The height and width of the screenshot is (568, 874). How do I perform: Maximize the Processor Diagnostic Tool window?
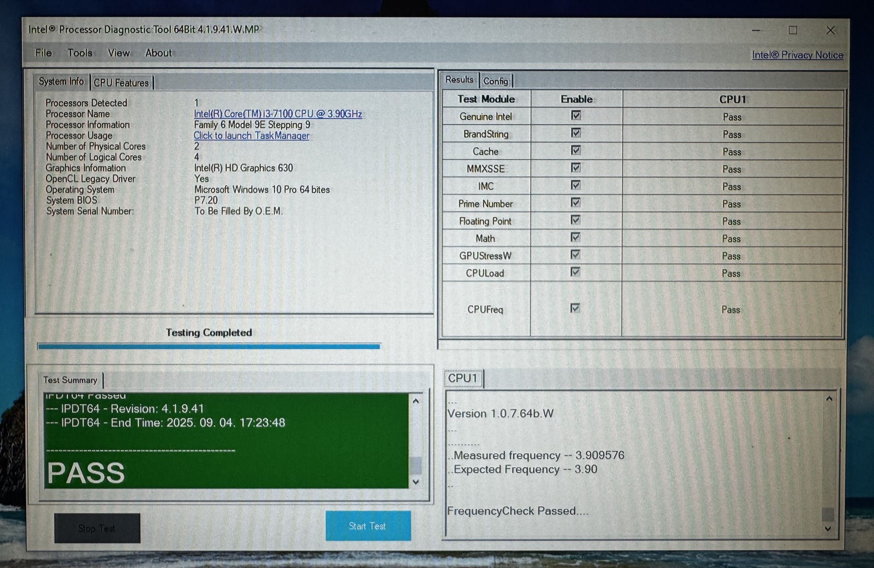coord(793,30)
